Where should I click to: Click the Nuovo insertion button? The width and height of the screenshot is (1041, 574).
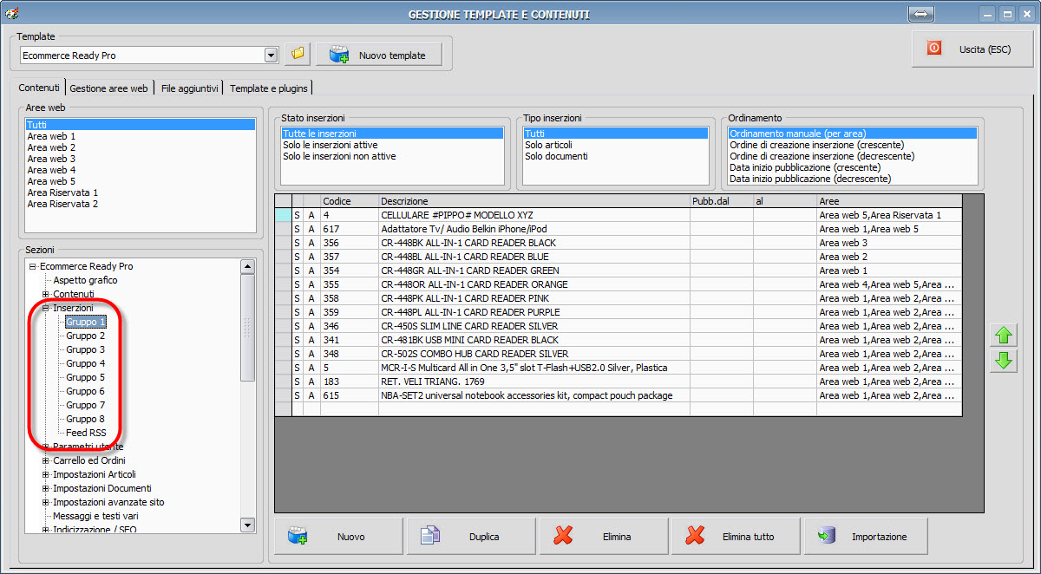point(339,537)
